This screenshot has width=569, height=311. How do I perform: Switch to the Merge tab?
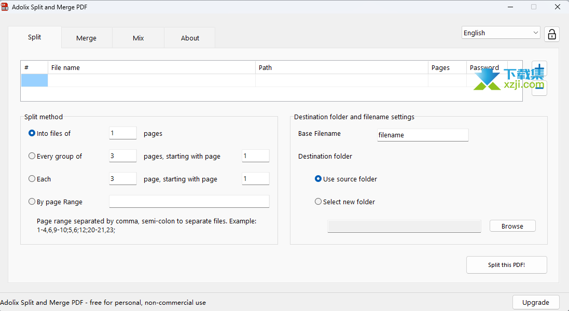(x=86, y=38)
